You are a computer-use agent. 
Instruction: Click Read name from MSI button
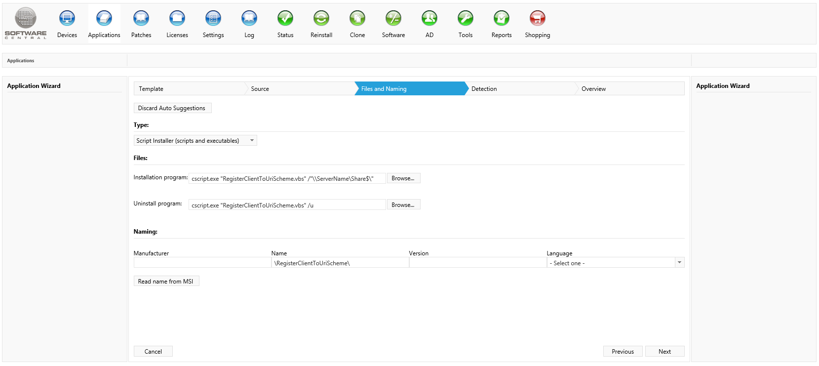pos(166,282)
